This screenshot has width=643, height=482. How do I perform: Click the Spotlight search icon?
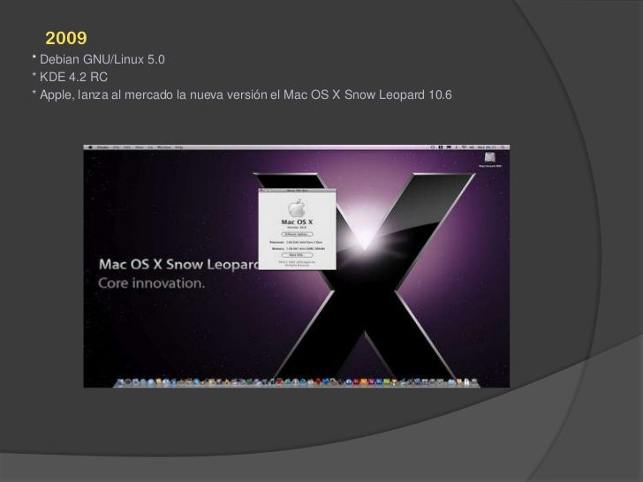503,147
